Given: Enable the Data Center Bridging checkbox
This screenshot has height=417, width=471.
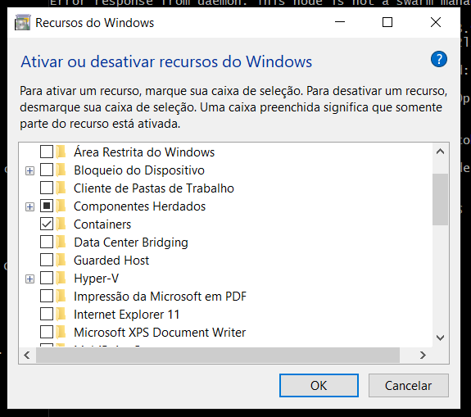Looking at the screenshot, I should (x=47, y=242).
